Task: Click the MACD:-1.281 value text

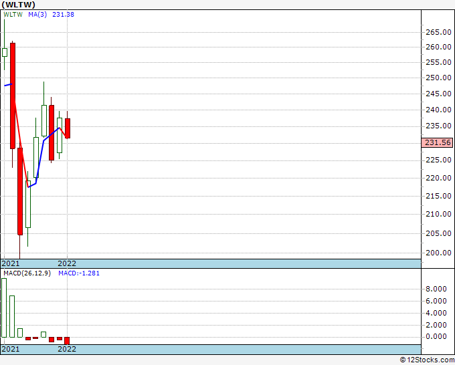Action: pos(79,273)
